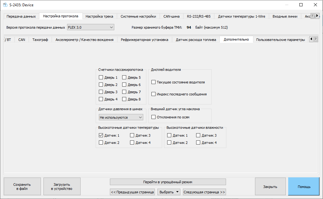Toggle the Дверь 8 checkbox

124,99
